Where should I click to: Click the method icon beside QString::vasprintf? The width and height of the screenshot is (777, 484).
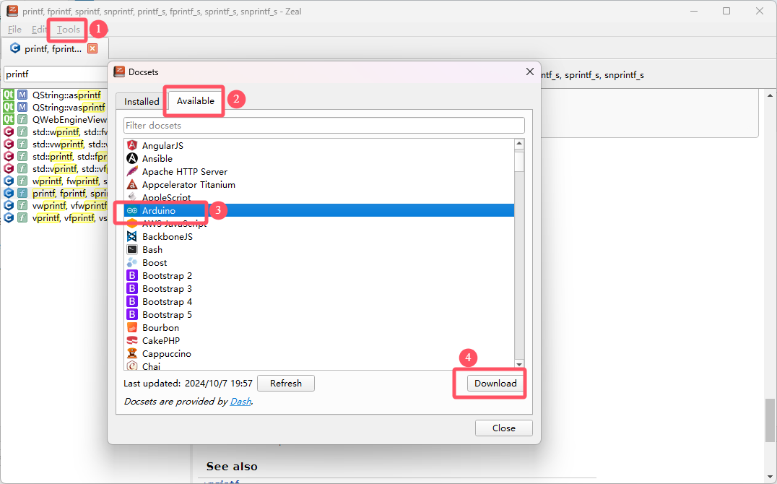[22, 107]
